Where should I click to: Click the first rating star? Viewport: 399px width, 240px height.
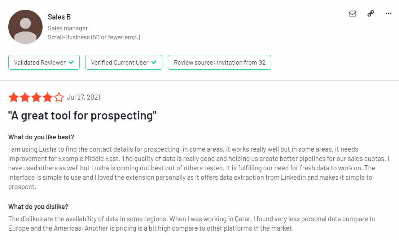(14, 97)
